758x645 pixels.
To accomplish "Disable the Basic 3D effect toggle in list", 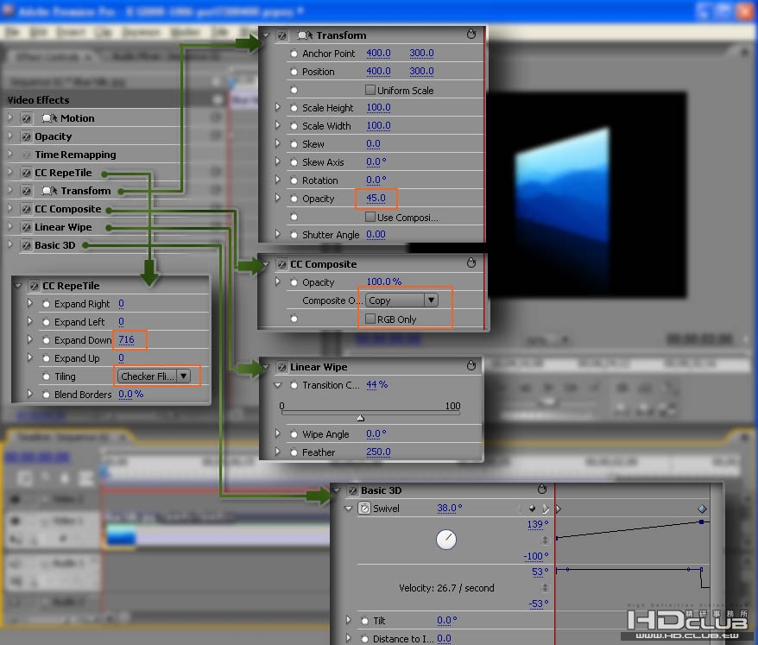I will tap(27, 245).
